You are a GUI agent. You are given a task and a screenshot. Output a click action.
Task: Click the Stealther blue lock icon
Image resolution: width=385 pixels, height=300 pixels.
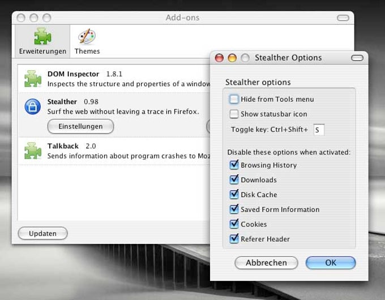pyautogui.click(x=33, y=106)
